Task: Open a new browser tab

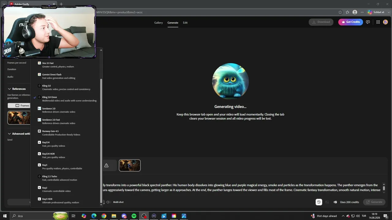Action: 61,4
